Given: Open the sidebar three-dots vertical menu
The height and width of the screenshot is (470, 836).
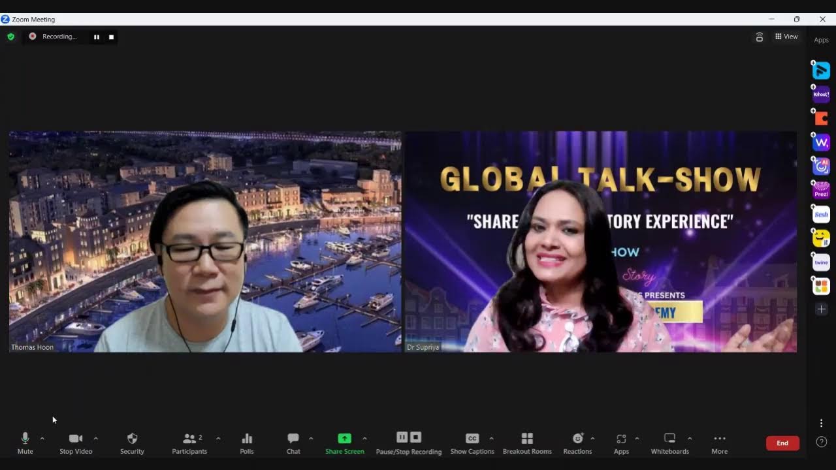Looking at the screenshot, I should (821, 423).
